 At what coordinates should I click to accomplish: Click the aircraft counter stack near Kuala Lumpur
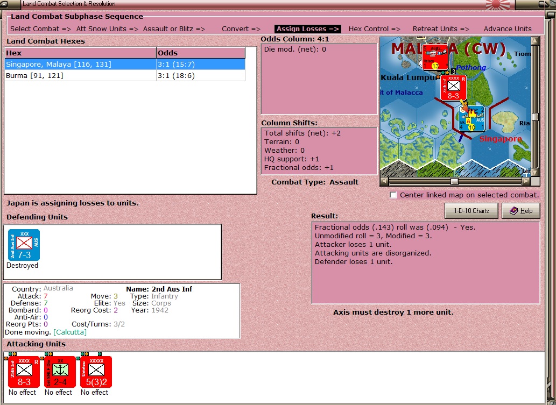[x=435, y=57]
